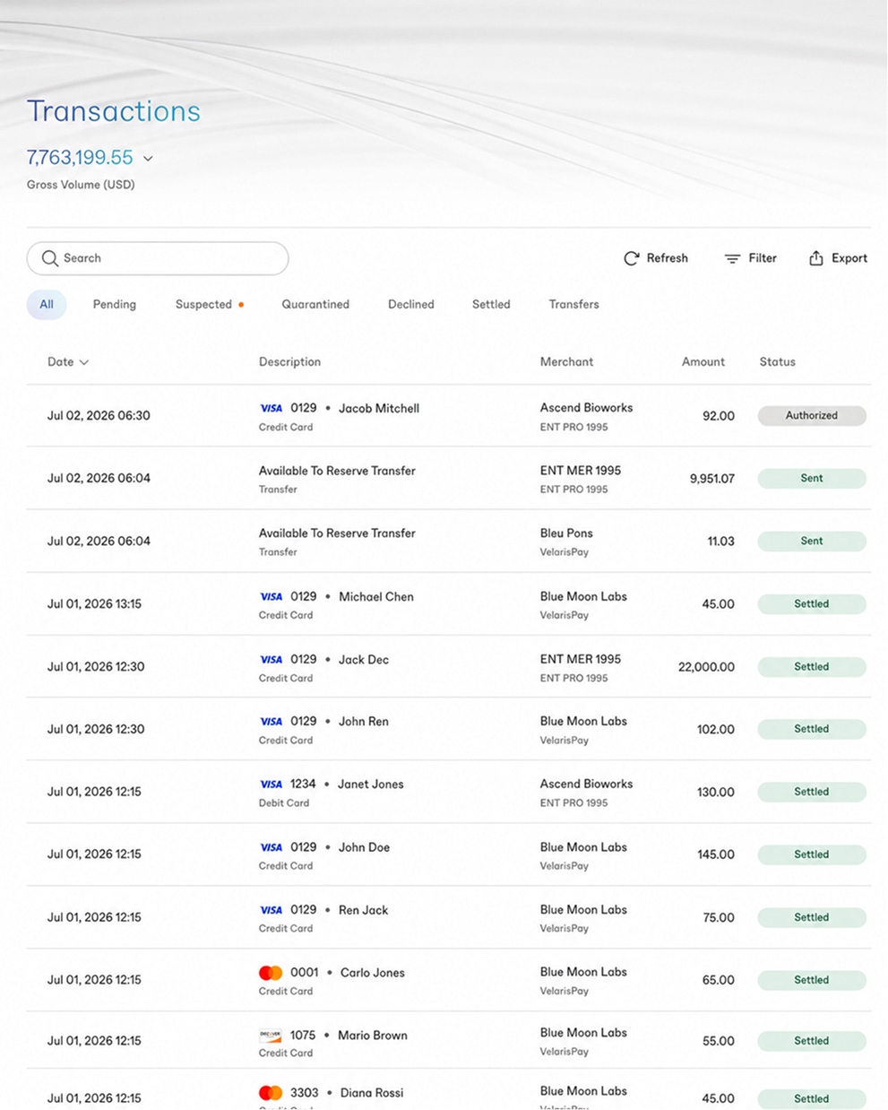Image resolution: width=888 pixels, height=1110 pixels.
Task: Switch to the Settled tab
Action: point(491,305)
